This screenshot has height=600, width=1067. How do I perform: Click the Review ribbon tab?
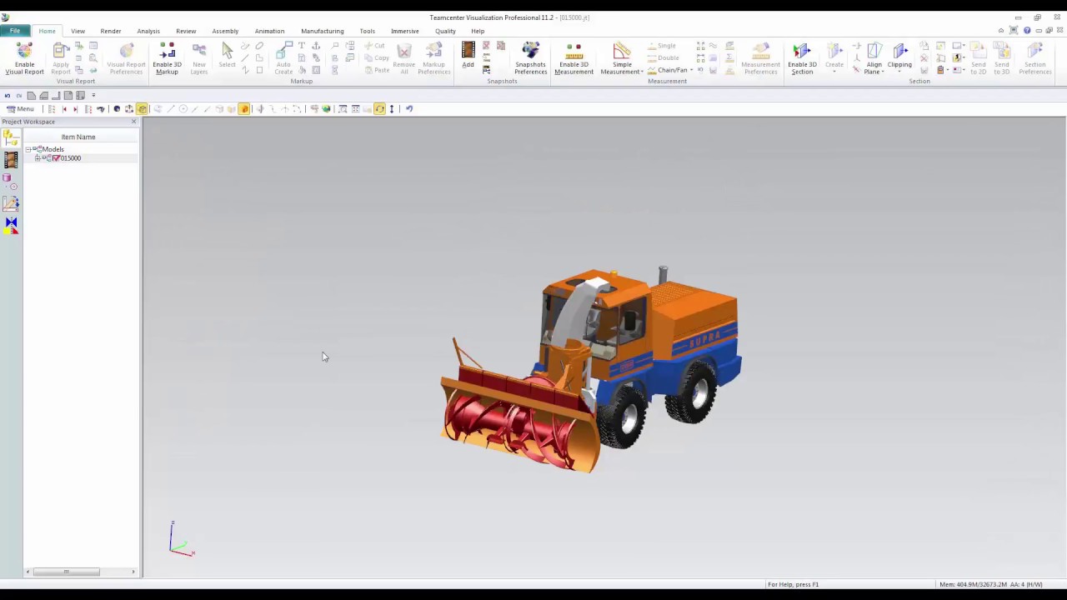pos(186,31)
